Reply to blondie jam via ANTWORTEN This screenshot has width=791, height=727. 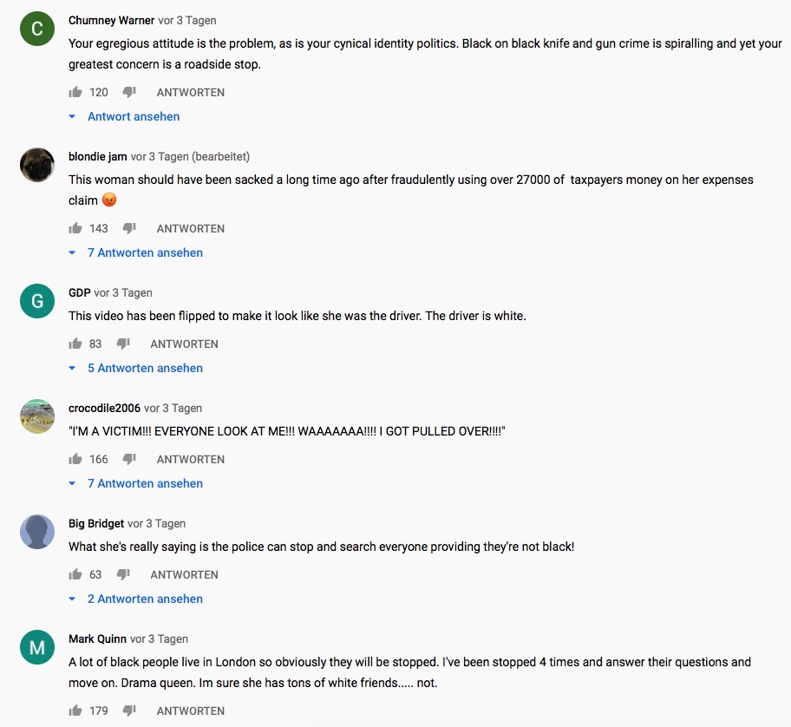click(190, 228)
